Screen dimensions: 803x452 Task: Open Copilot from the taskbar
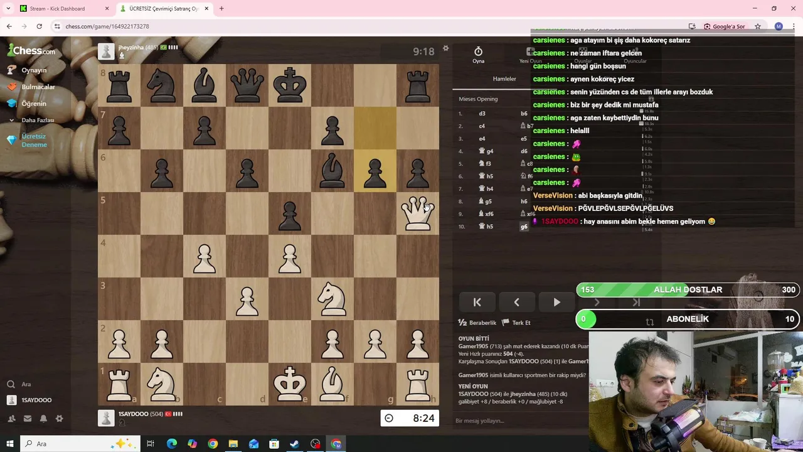point(192,444)
